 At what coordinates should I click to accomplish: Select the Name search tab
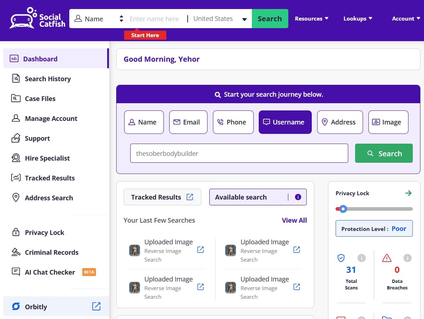144,122
